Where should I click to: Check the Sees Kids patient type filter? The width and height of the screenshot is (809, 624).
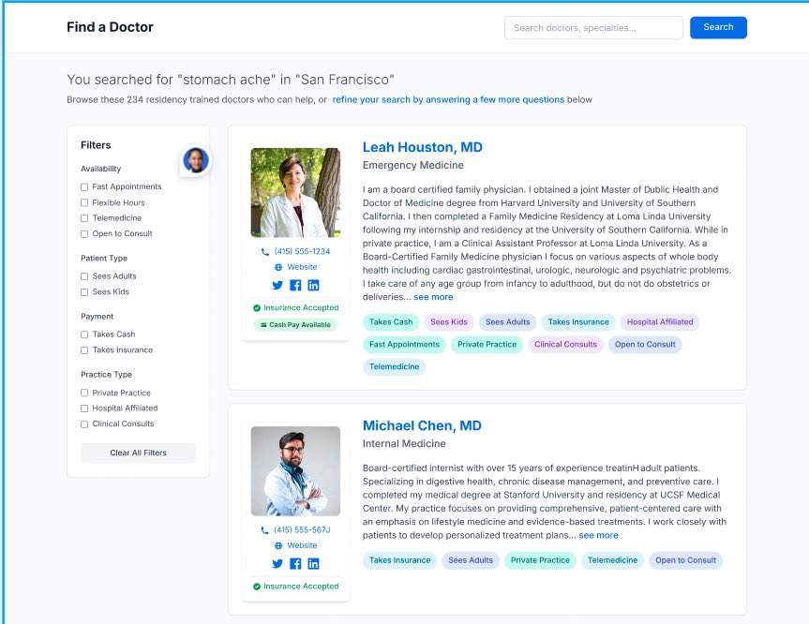coord(82,291)
